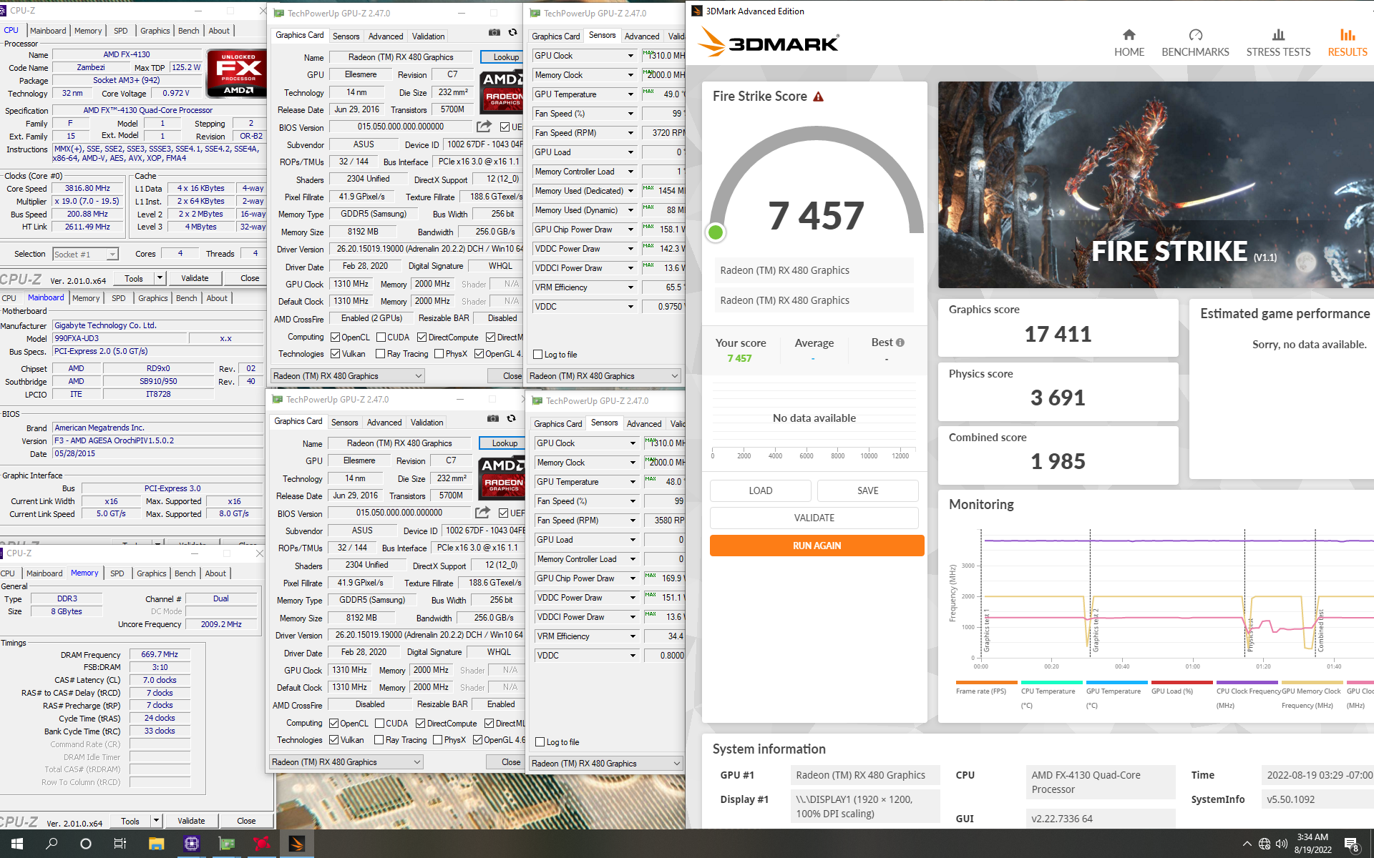Click the RUN AGAIN button in 3DMark
The height and width of the screenshot is (858, 1374).
[x=817, y=546]
